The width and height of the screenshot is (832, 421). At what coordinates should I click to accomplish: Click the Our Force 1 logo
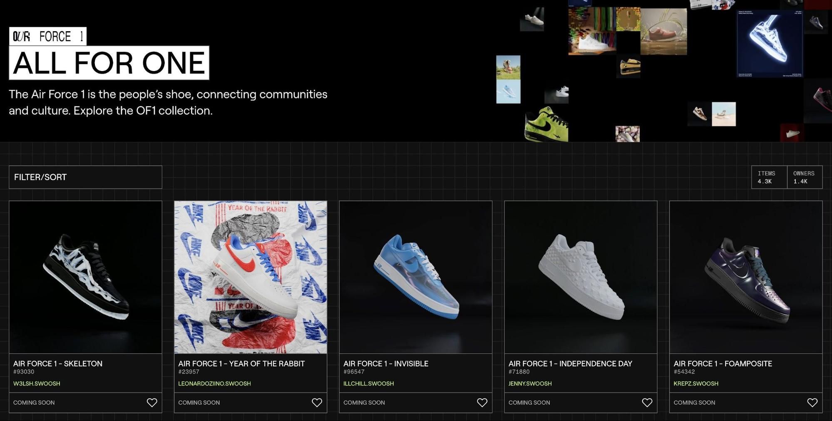pyautogui.click(x=48, y=37)
